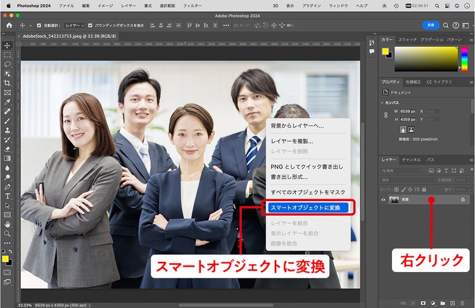Collapse the カンバス section chevron

382,103
